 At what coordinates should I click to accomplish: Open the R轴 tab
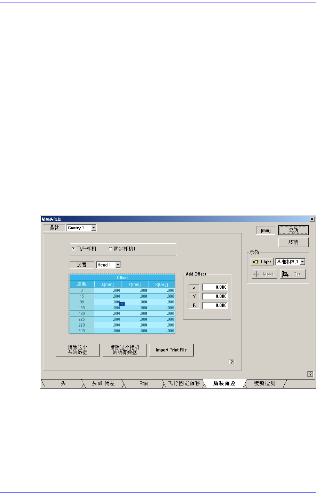(144, 383)
